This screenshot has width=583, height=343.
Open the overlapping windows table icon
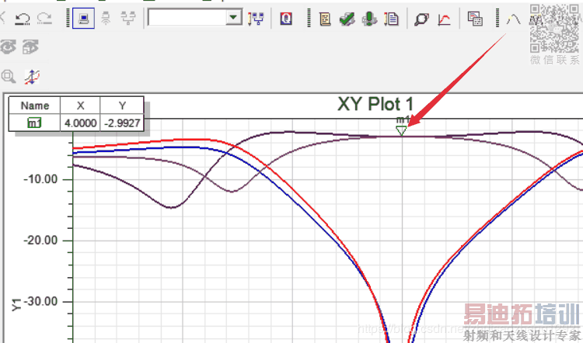point(475,19)
